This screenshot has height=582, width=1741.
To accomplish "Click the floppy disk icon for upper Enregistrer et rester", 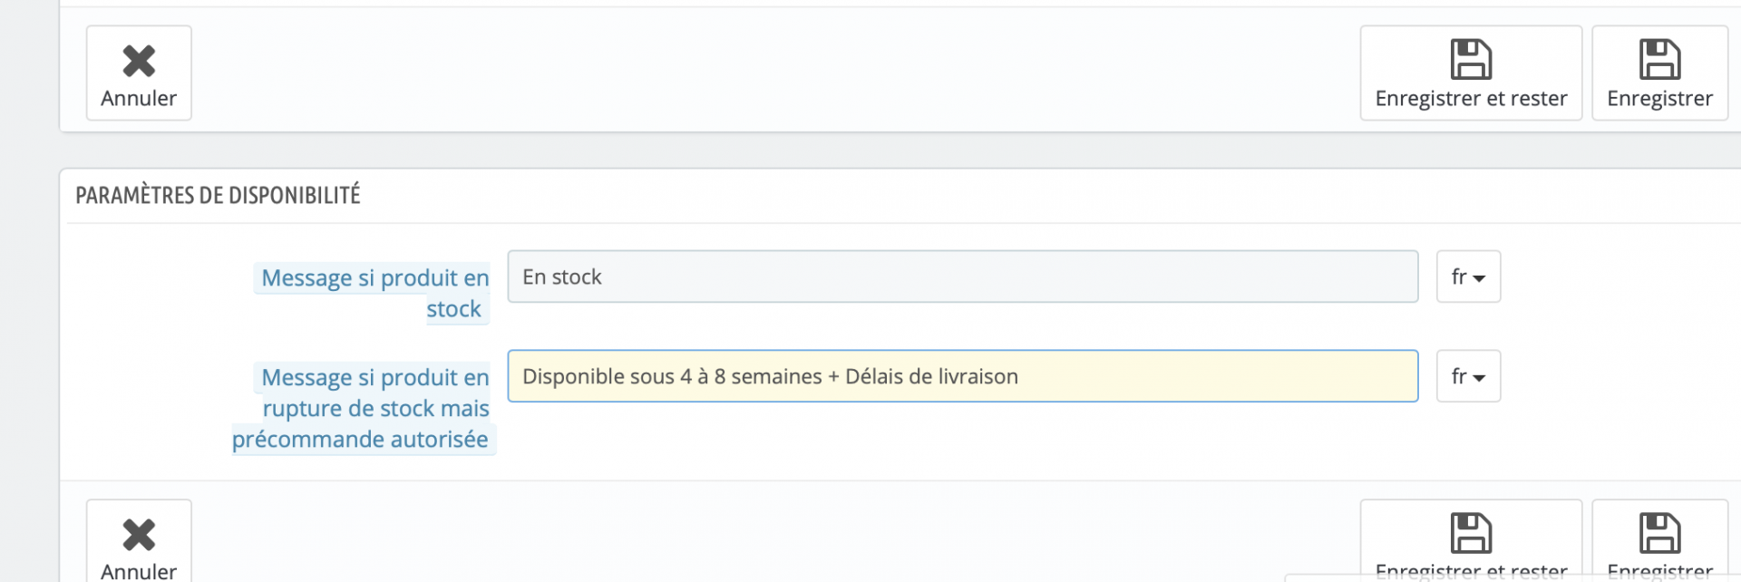I will click(x=1471, y=60).
